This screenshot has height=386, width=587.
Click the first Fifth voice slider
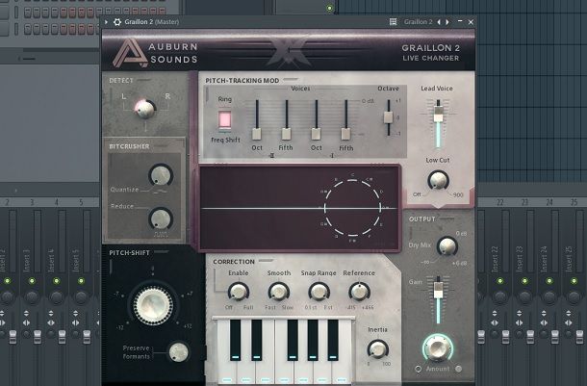click(287, 134)
